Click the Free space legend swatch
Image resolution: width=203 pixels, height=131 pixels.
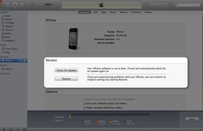[x=125, y=122]
